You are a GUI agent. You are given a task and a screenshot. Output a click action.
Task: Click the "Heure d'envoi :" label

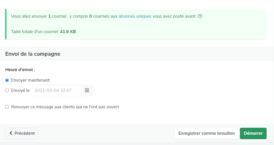20,70
